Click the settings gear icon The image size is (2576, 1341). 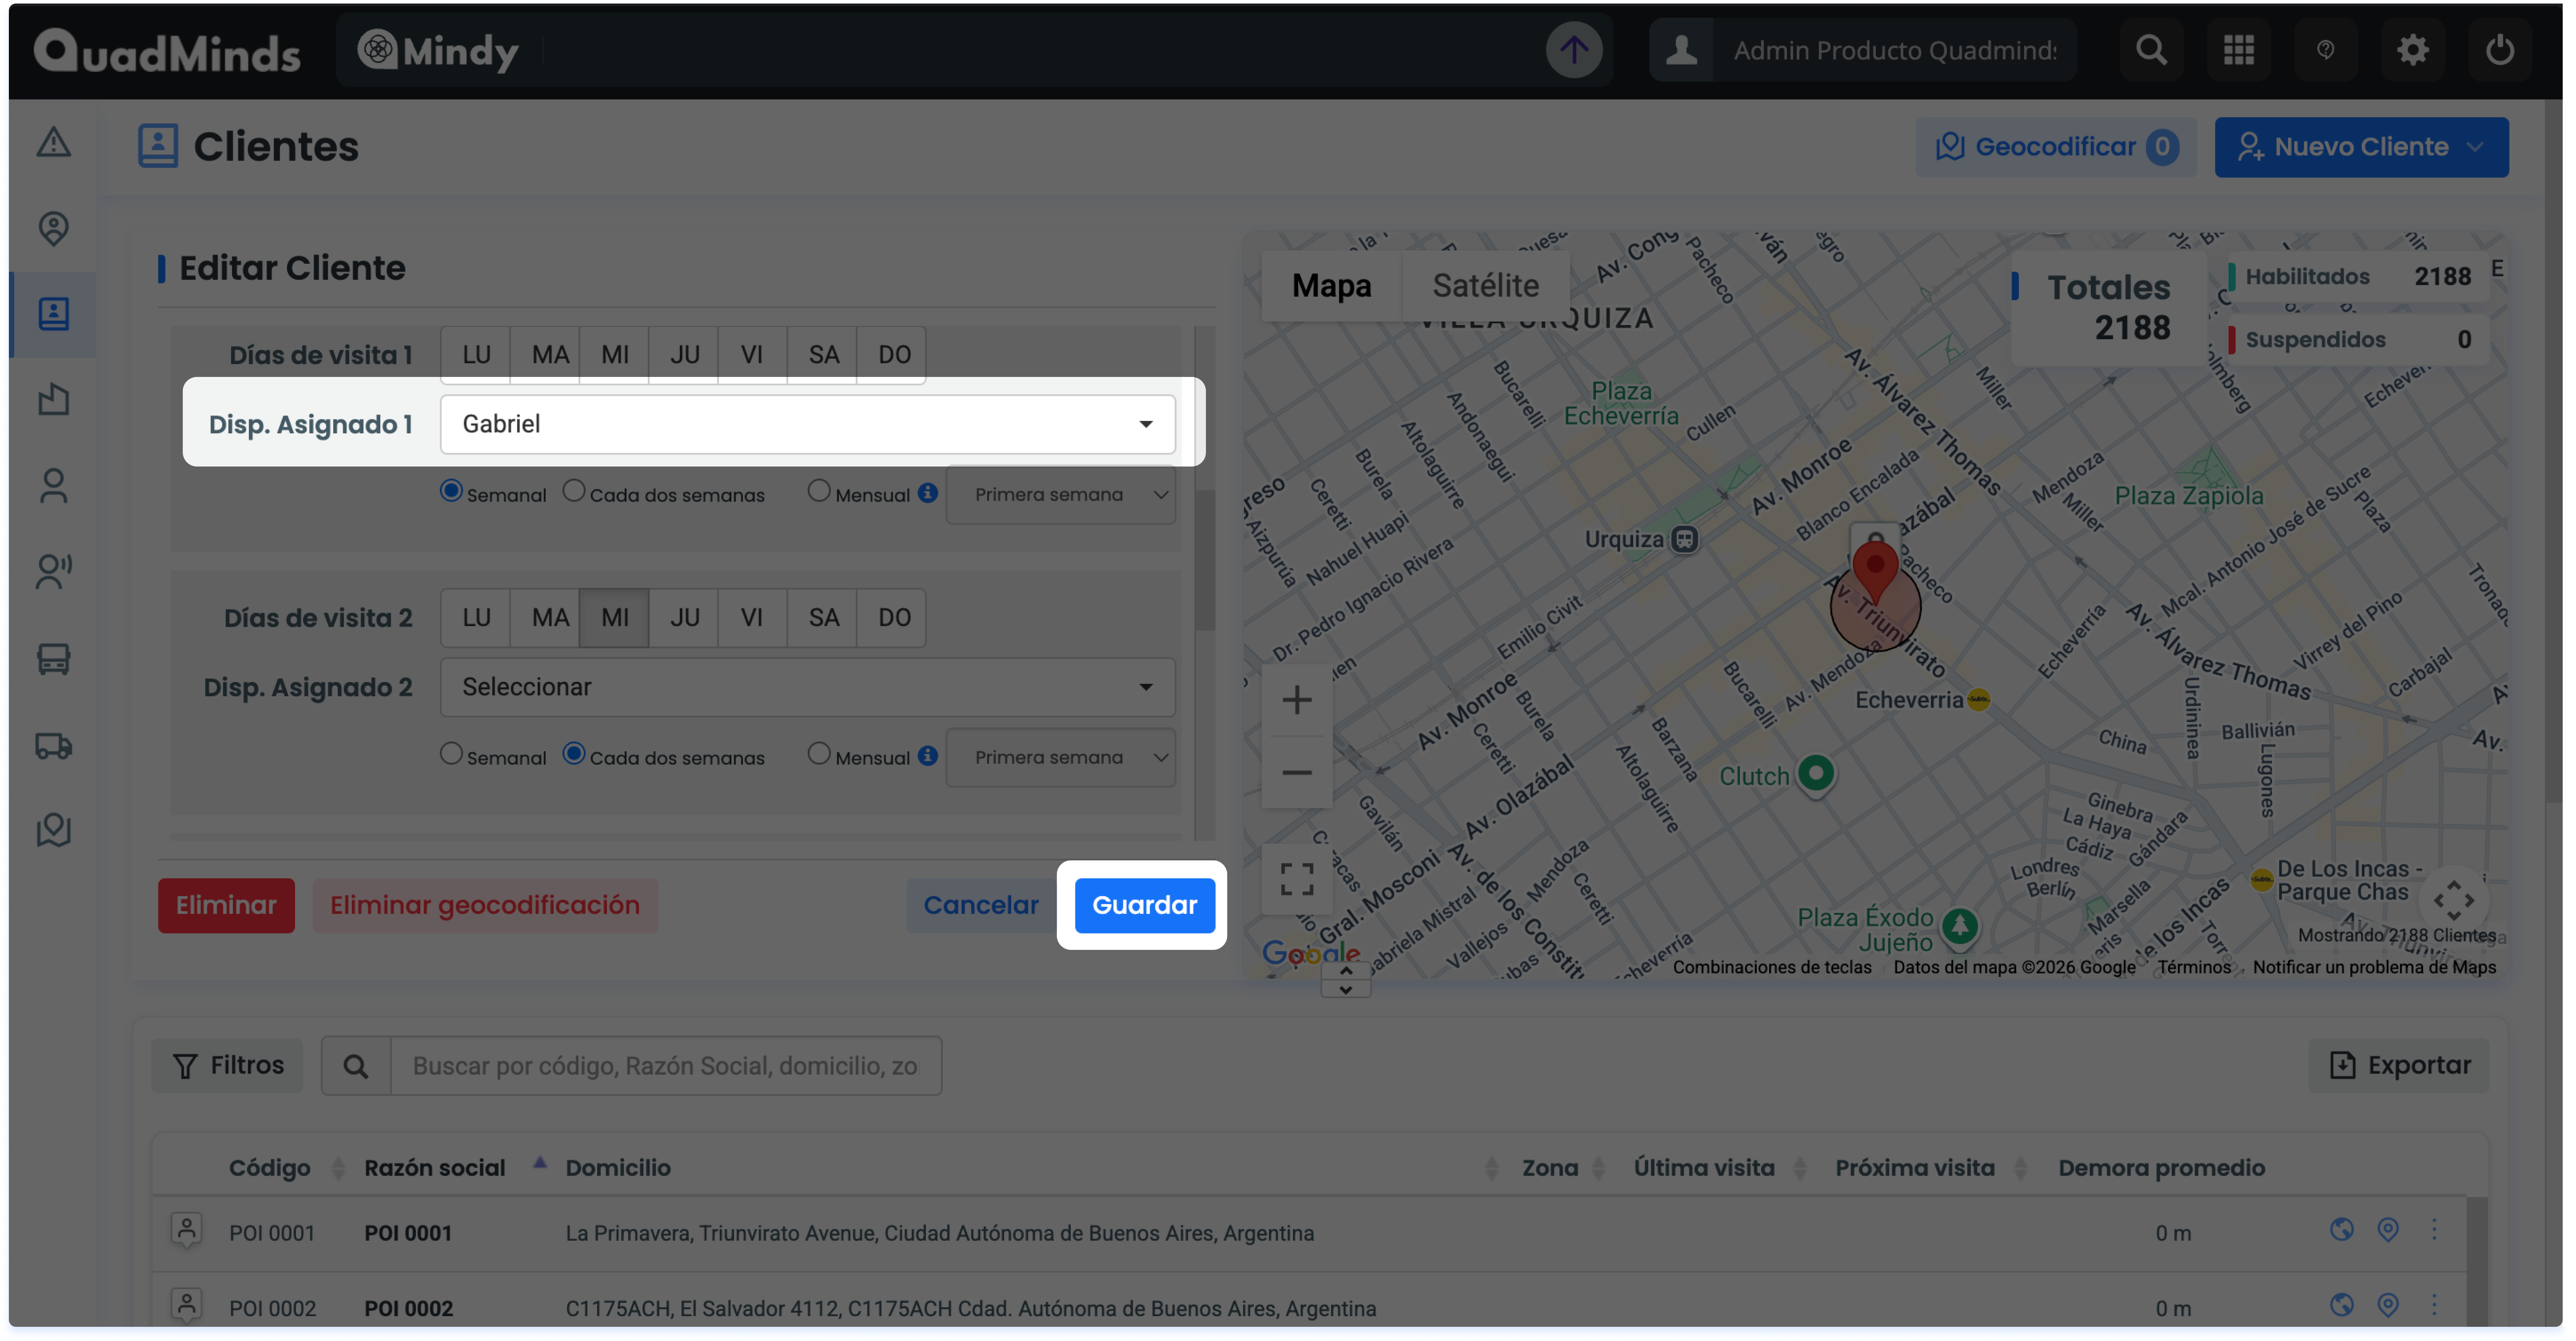pos(2412,50)
